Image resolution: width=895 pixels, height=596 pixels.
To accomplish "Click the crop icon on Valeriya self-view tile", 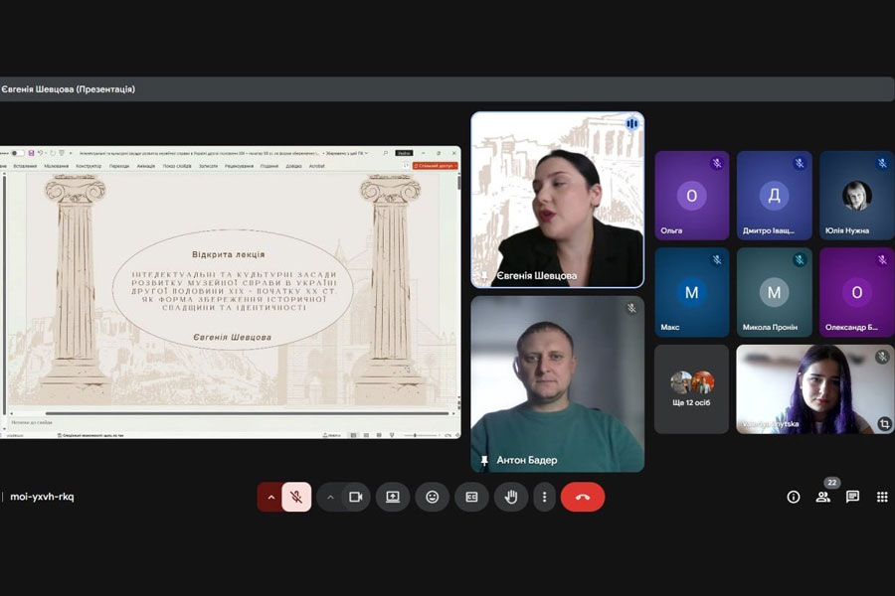I will [884, 424].
